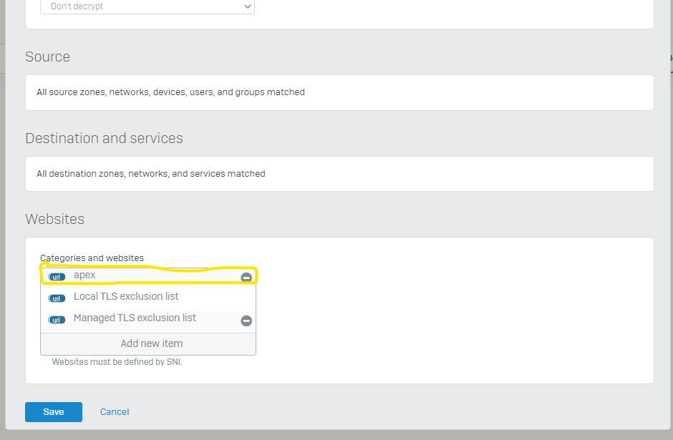673x440 pixels.
Task: Expand the Source matching criteria box
Action: click(339, 92)
